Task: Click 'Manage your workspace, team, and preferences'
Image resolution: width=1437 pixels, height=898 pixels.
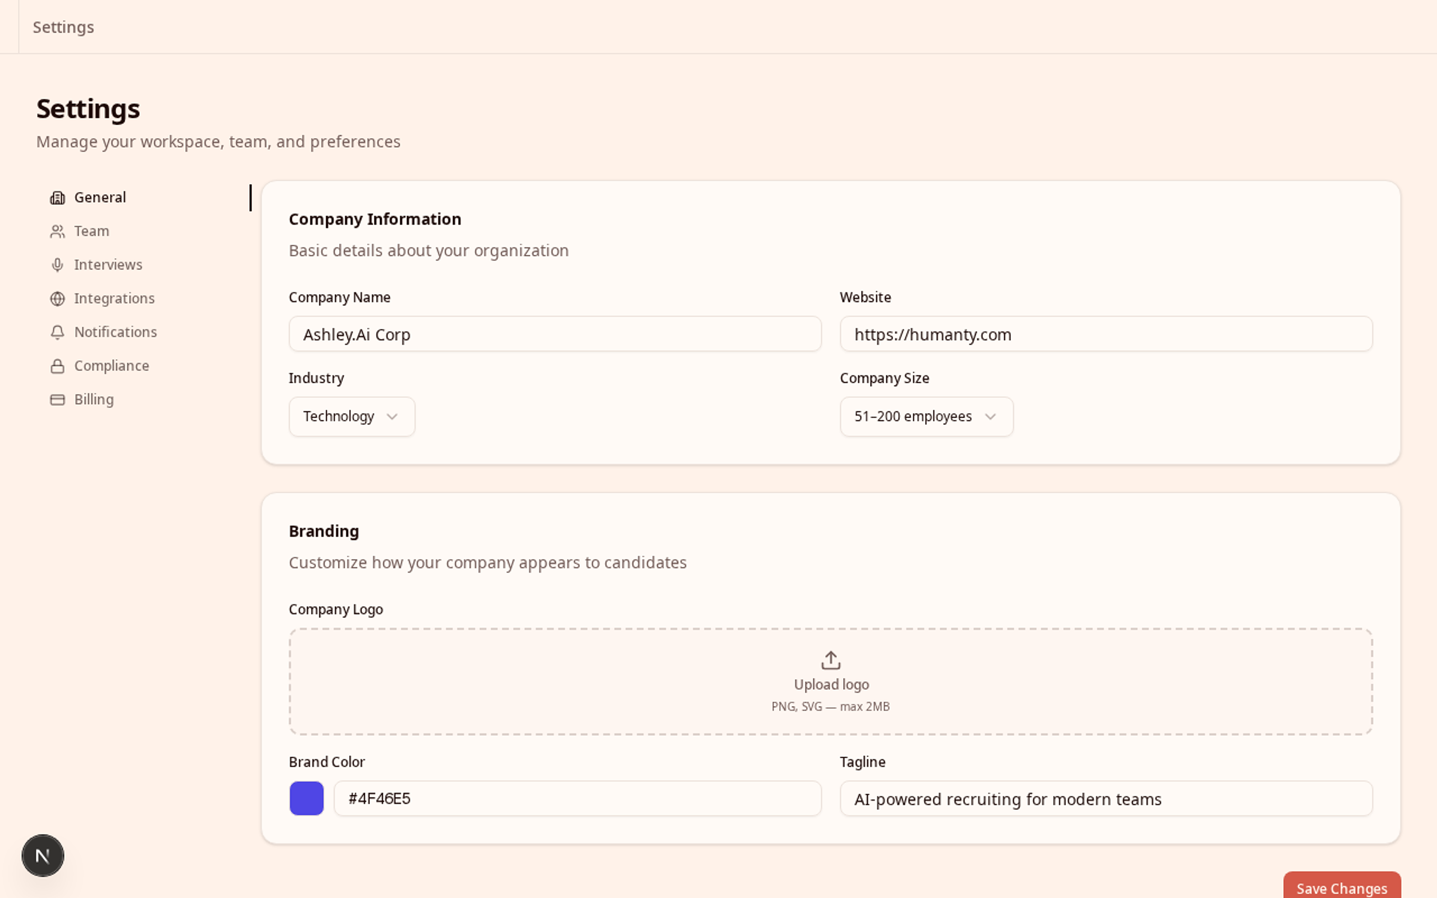Action: tap(218, 142)
